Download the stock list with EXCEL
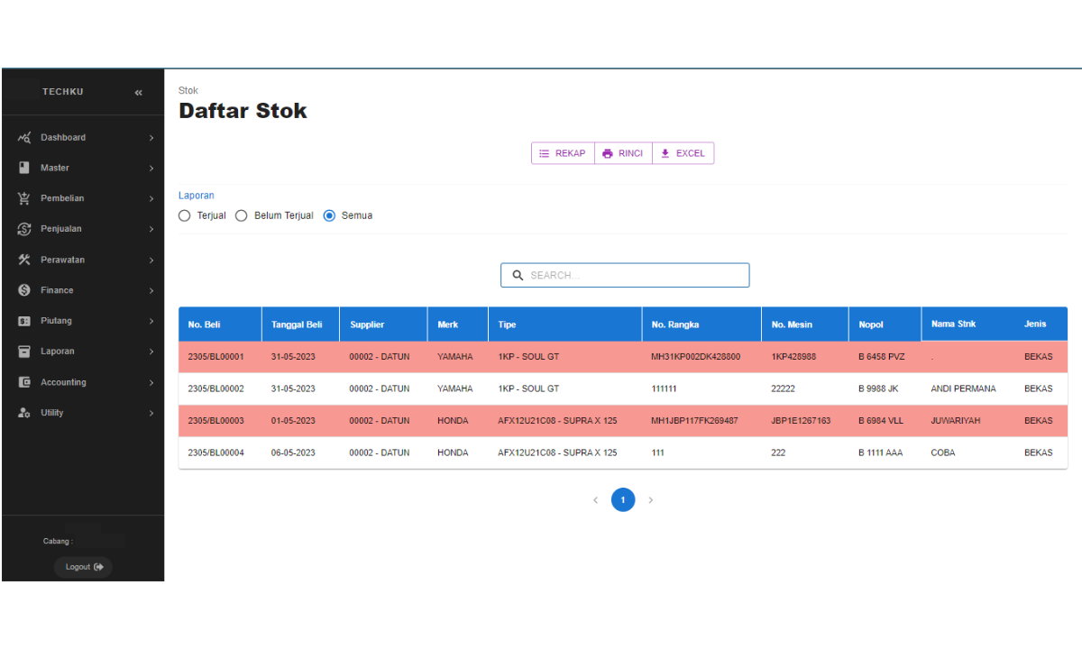 point(683,153)
